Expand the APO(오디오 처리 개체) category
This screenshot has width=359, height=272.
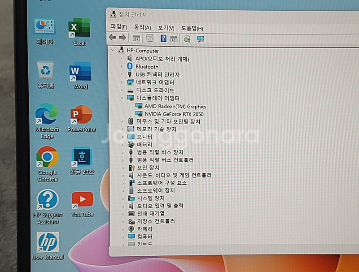pyautogui.click(x=121, y=59)
